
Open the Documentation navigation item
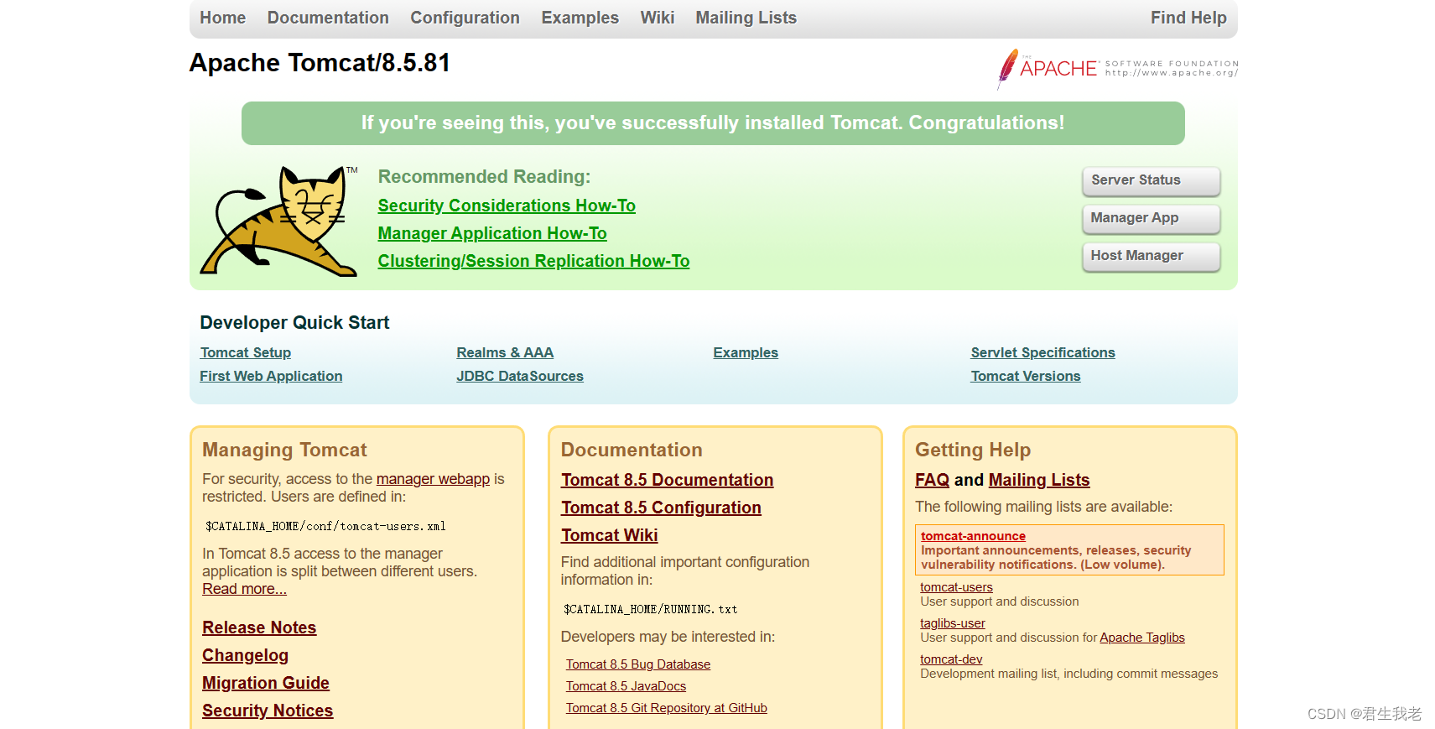tap(328, 18)
